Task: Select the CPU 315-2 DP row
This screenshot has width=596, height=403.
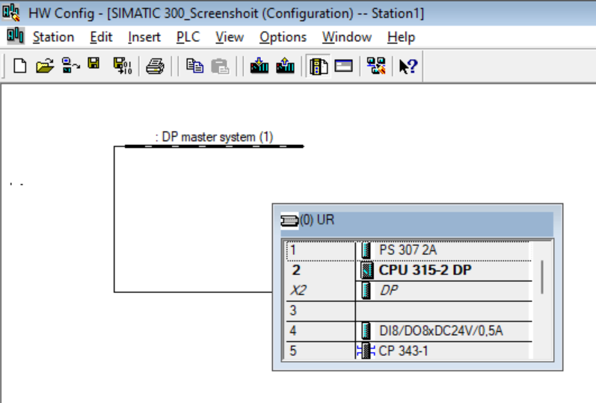Action: click(408, 271)
